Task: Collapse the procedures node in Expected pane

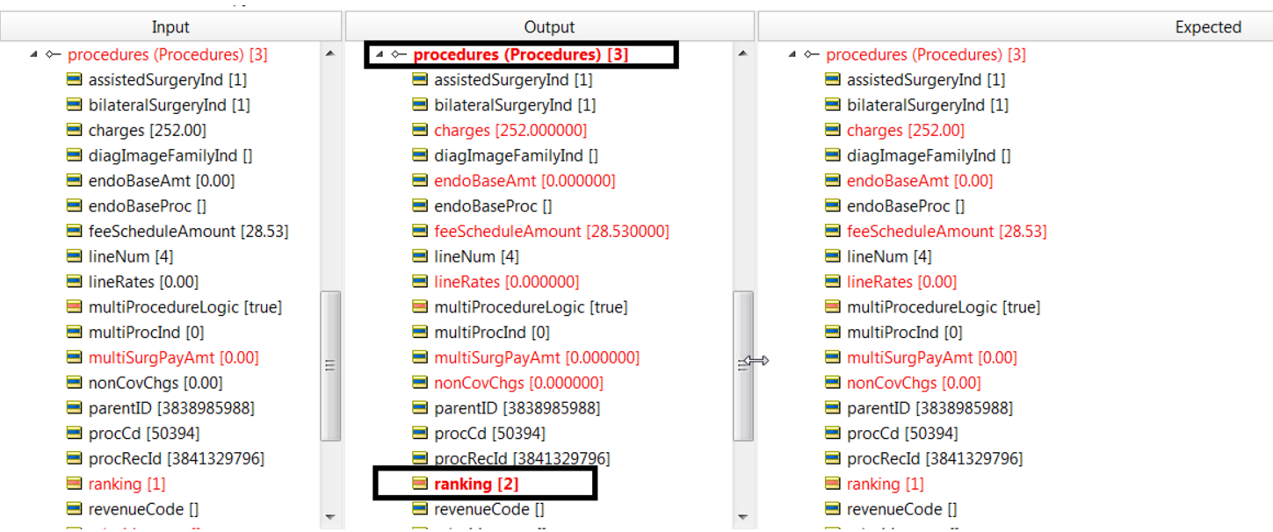Action: pos(792,54)
